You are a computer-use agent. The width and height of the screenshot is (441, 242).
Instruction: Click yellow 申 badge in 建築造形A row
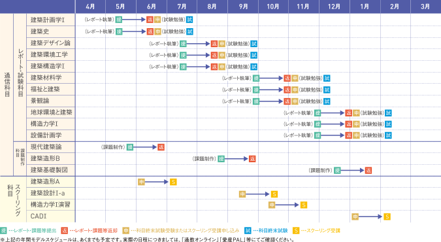(x=141, y=182)
